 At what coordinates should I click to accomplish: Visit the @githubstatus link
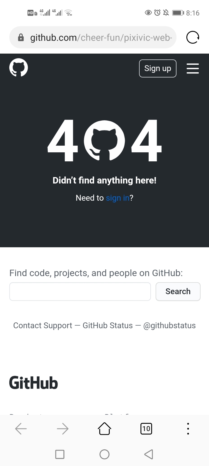pyautogui.click(x=170, y=326)
